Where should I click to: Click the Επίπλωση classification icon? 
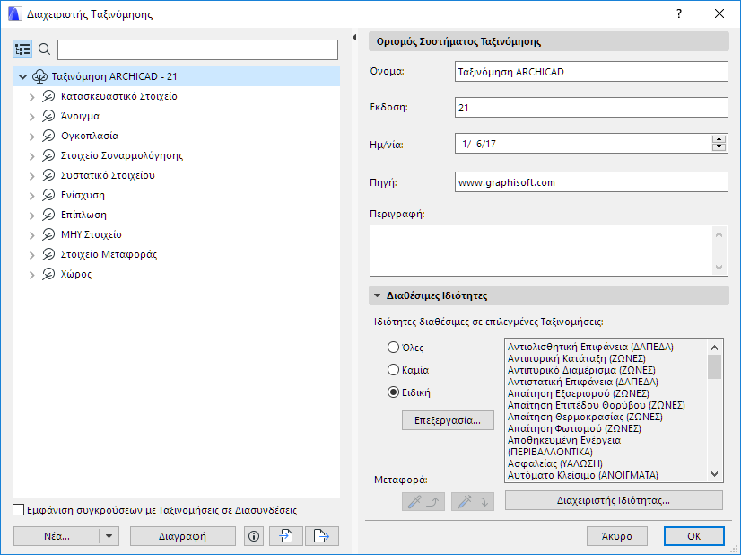[x=48, y=215]
